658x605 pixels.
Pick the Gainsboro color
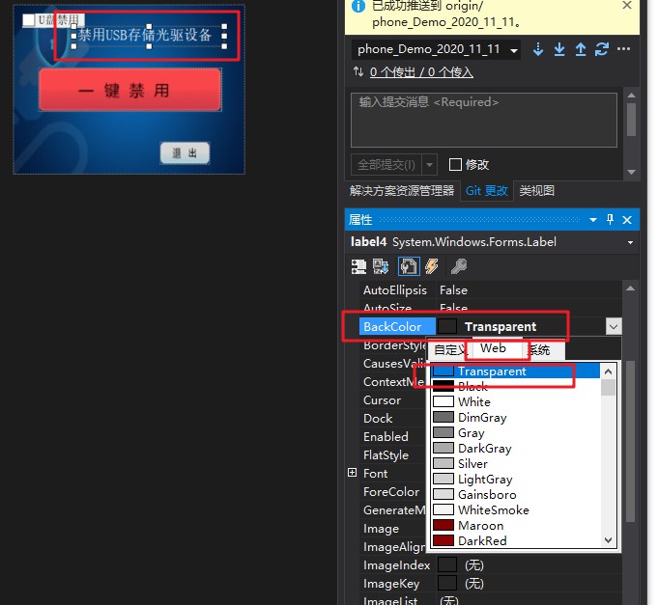click(x=516, y=495)
